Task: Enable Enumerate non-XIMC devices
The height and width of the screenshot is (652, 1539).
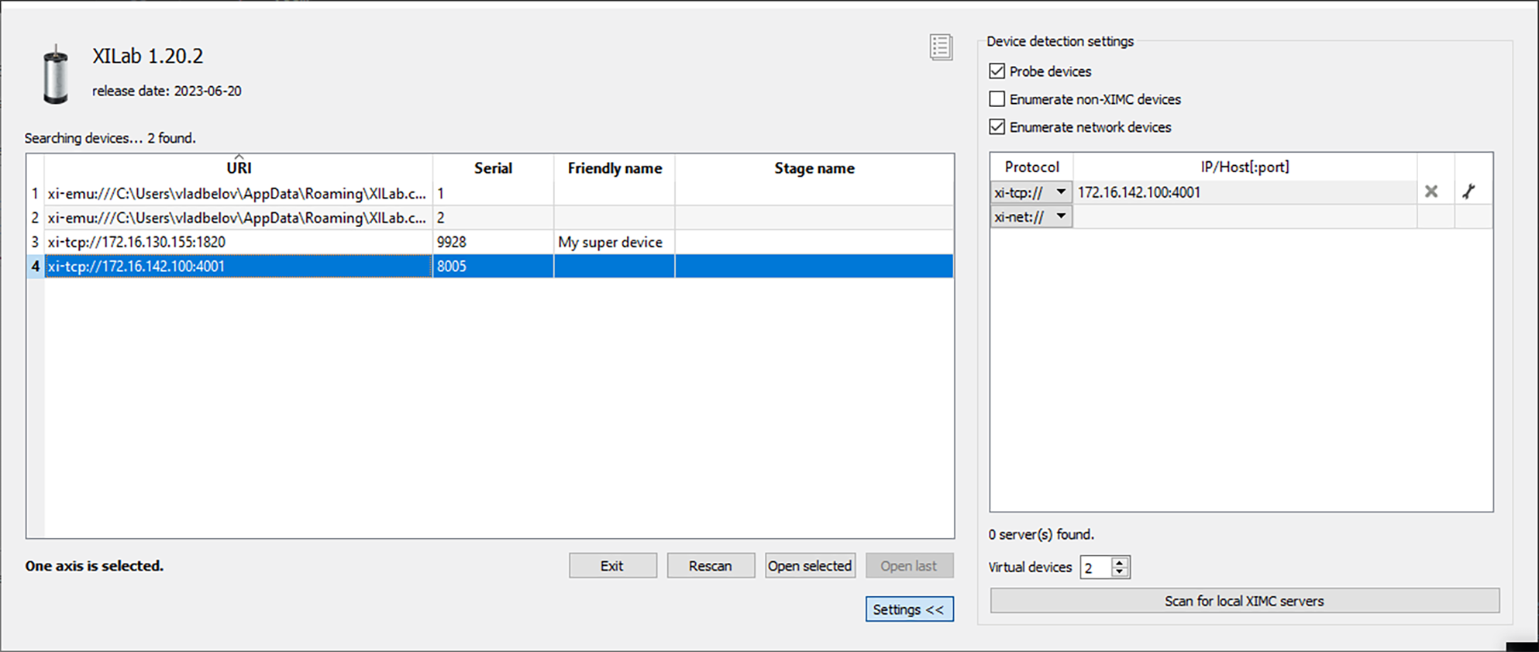Action: click(x=997, y=99)
